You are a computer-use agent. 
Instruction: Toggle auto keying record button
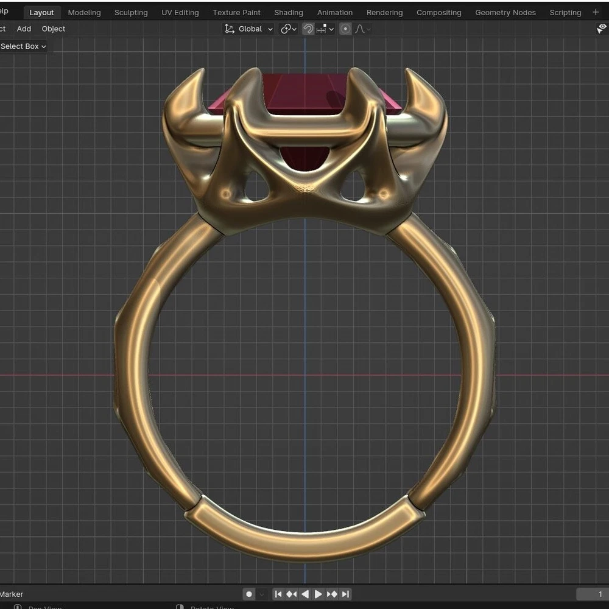[249, 594]
